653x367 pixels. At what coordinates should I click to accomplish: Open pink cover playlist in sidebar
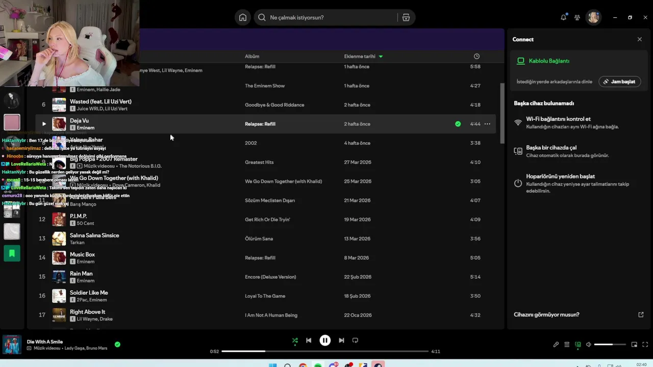[x=12, y=122]
